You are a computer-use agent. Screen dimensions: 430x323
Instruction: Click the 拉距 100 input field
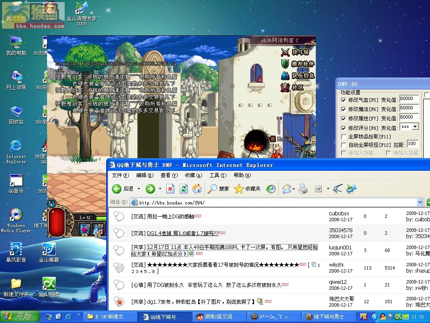coord(412,144)
